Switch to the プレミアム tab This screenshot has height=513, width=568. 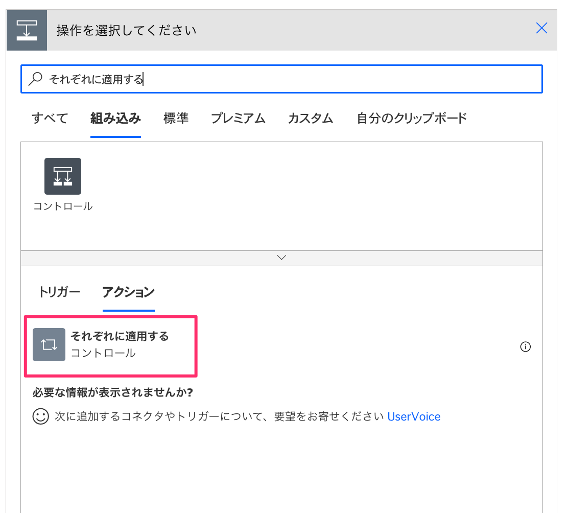tap(238, 118)
